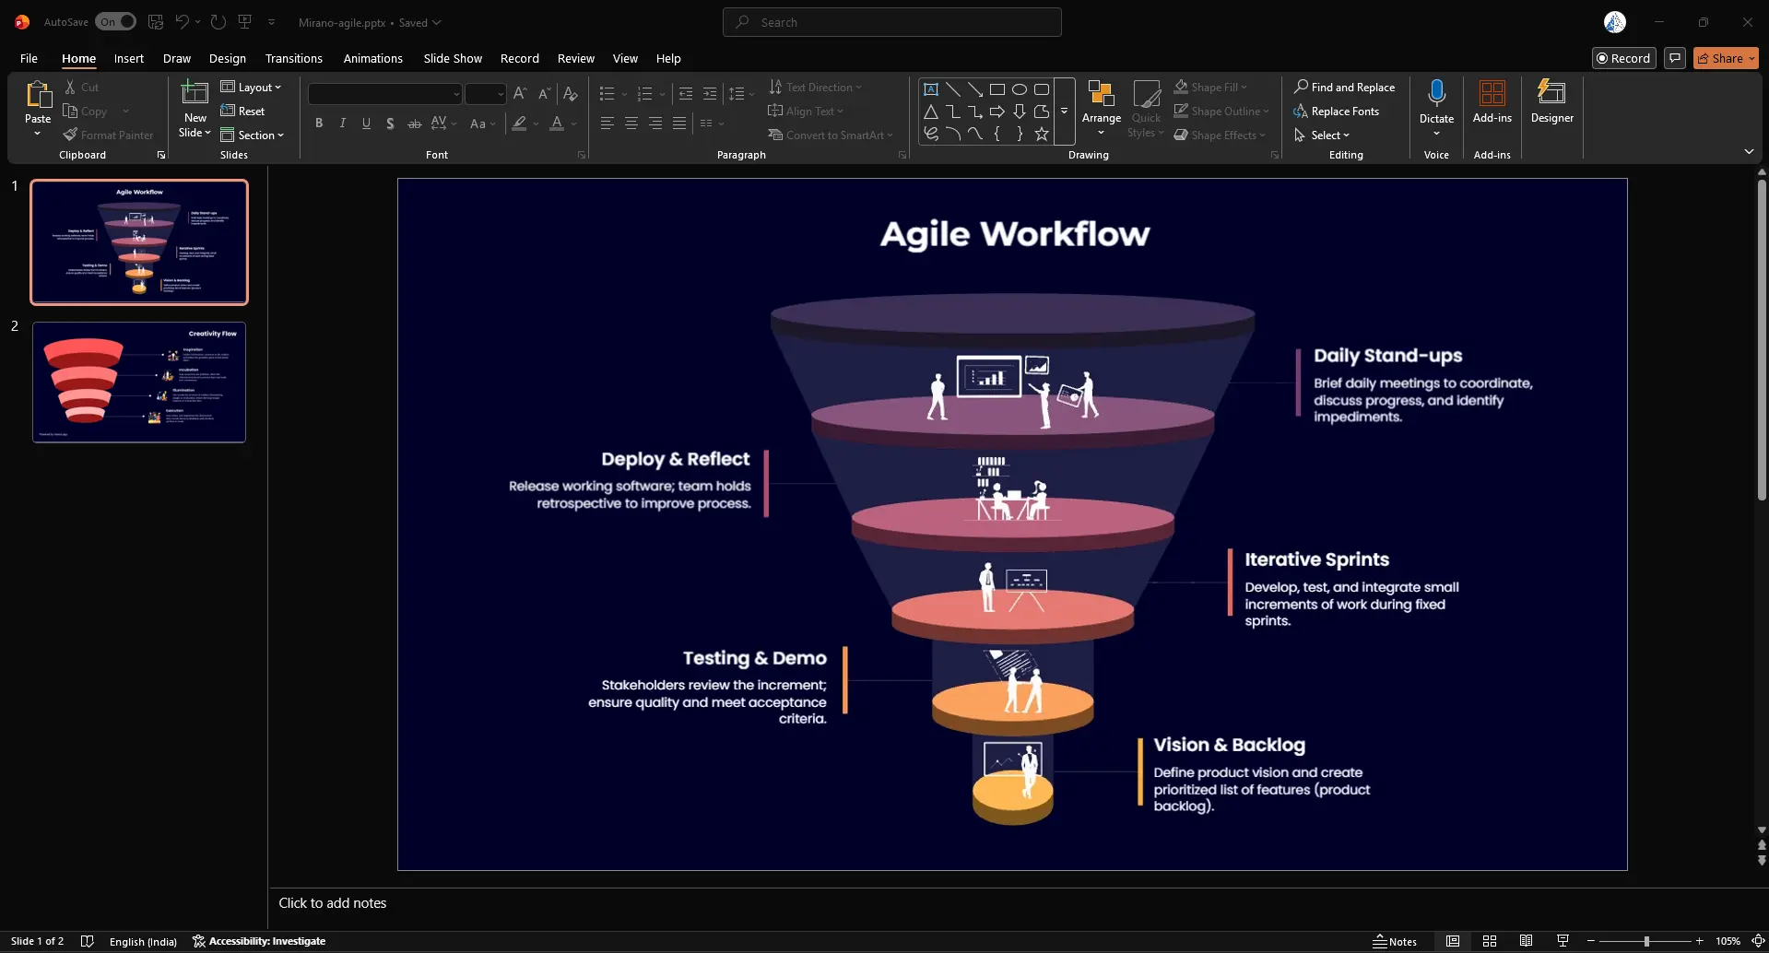Turn off the AutoSave toggle

point(115,22)
